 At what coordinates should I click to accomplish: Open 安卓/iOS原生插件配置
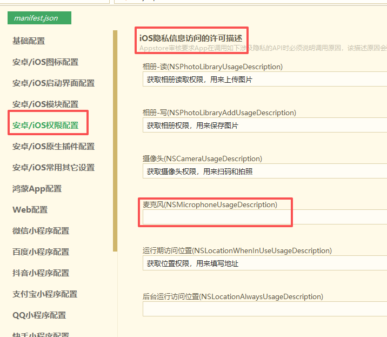[x=54, y=146]
